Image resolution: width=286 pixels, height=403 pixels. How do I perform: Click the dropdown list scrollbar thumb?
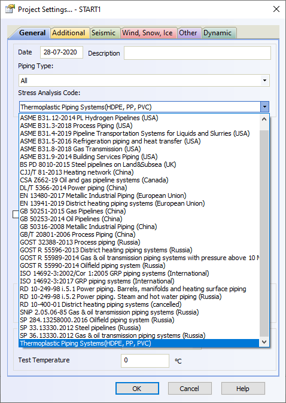tap(264, 233)
